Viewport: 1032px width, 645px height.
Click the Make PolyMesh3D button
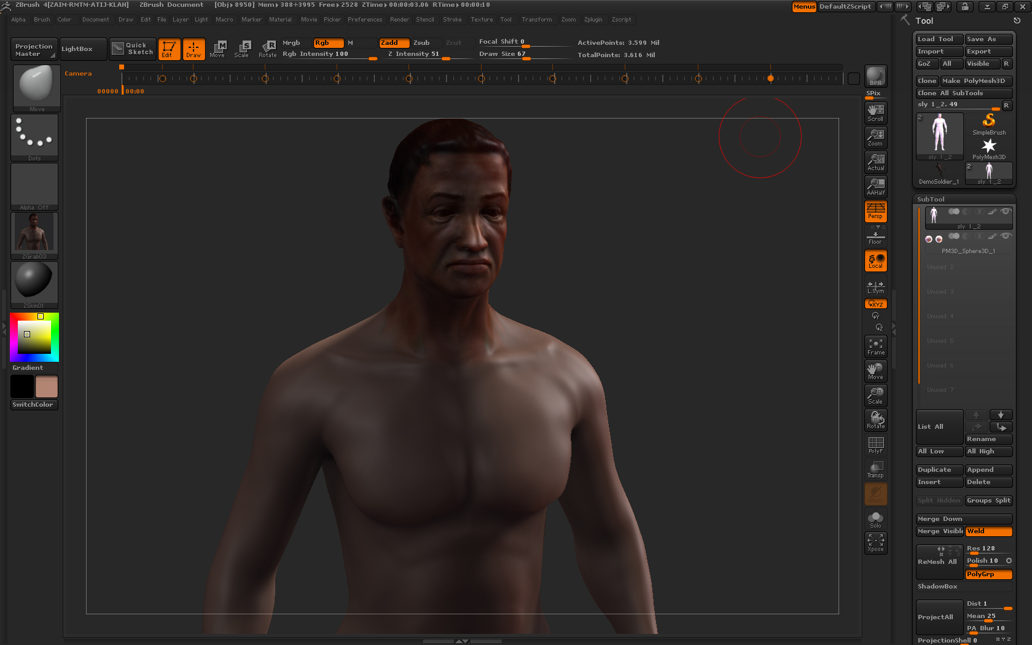(x=976, y=81)
